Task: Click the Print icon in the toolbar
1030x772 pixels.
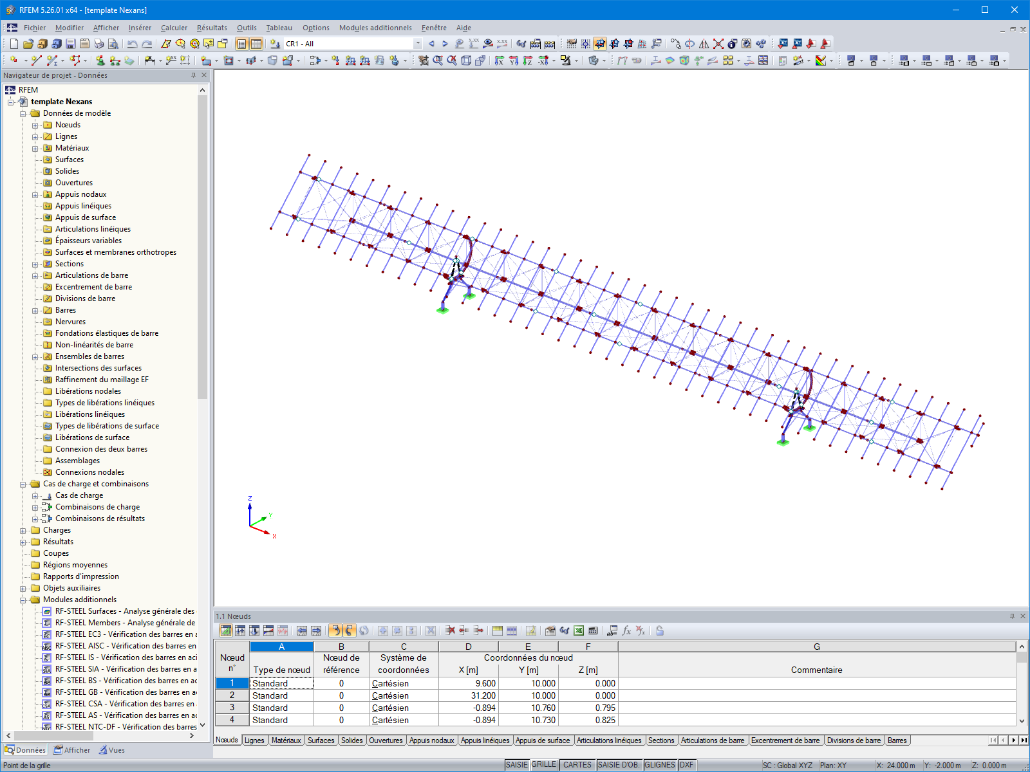Action: click(x=100, y=44)
